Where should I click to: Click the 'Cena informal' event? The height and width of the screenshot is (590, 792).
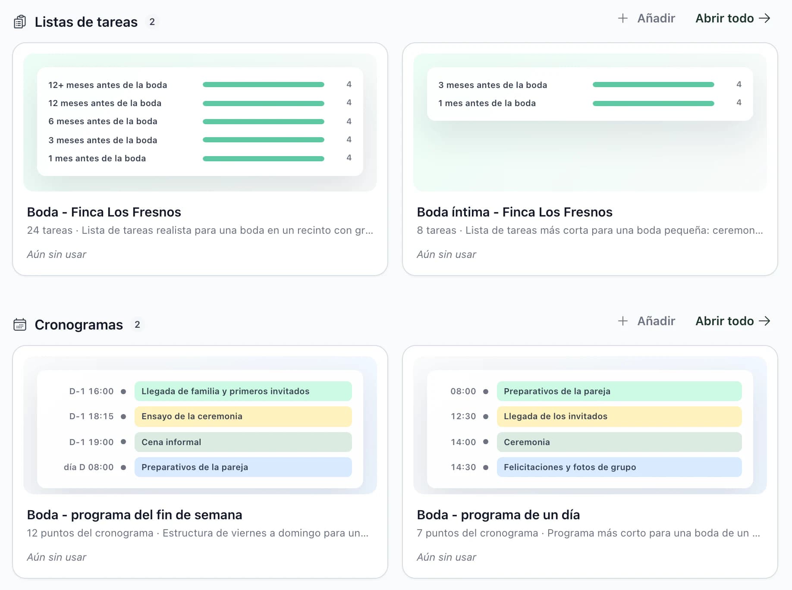(243, 442)
